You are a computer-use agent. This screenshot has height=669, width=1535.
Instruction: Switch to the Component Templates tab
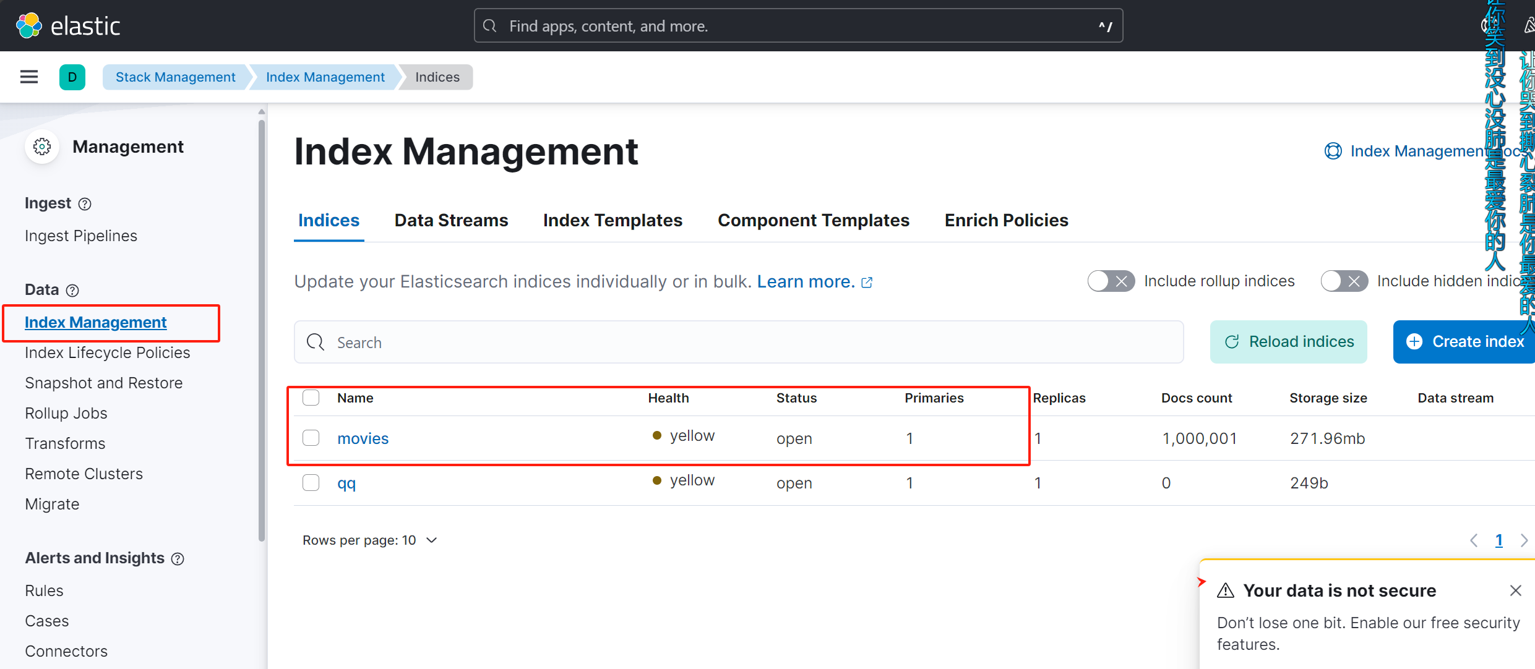[813, 221]
